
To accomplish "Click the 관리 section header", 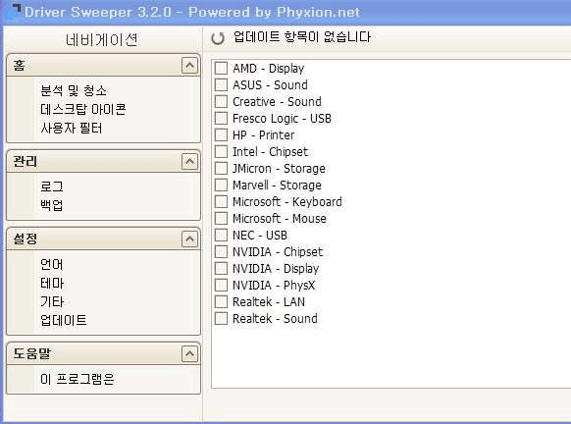I will tap(103, 161).
